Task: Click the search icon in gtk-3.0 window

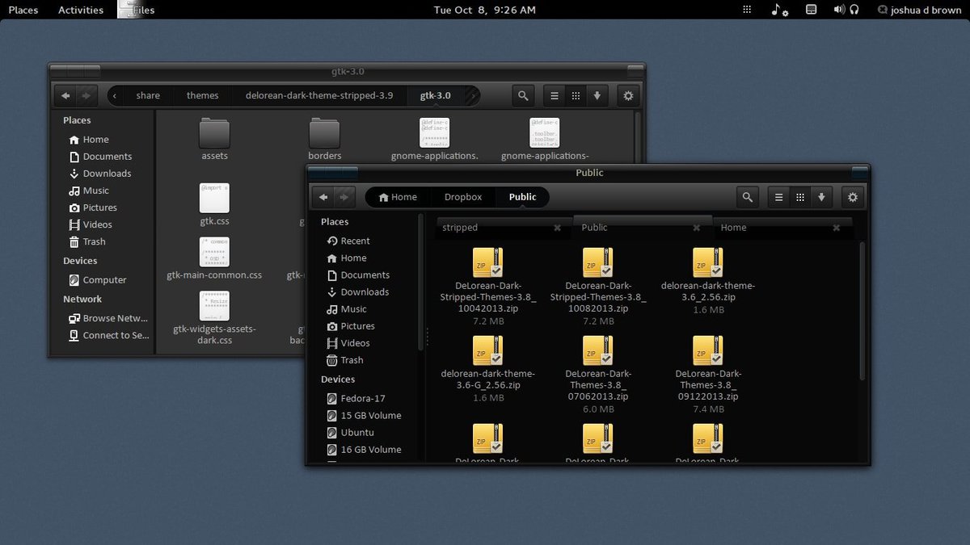Action: pyautogui.click(x=523, y=95)
